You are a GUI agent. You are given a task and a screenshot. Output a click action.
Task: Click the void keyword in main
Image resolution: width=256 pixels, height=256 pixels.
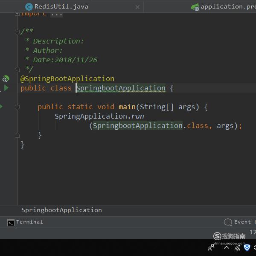click(106, 107)
